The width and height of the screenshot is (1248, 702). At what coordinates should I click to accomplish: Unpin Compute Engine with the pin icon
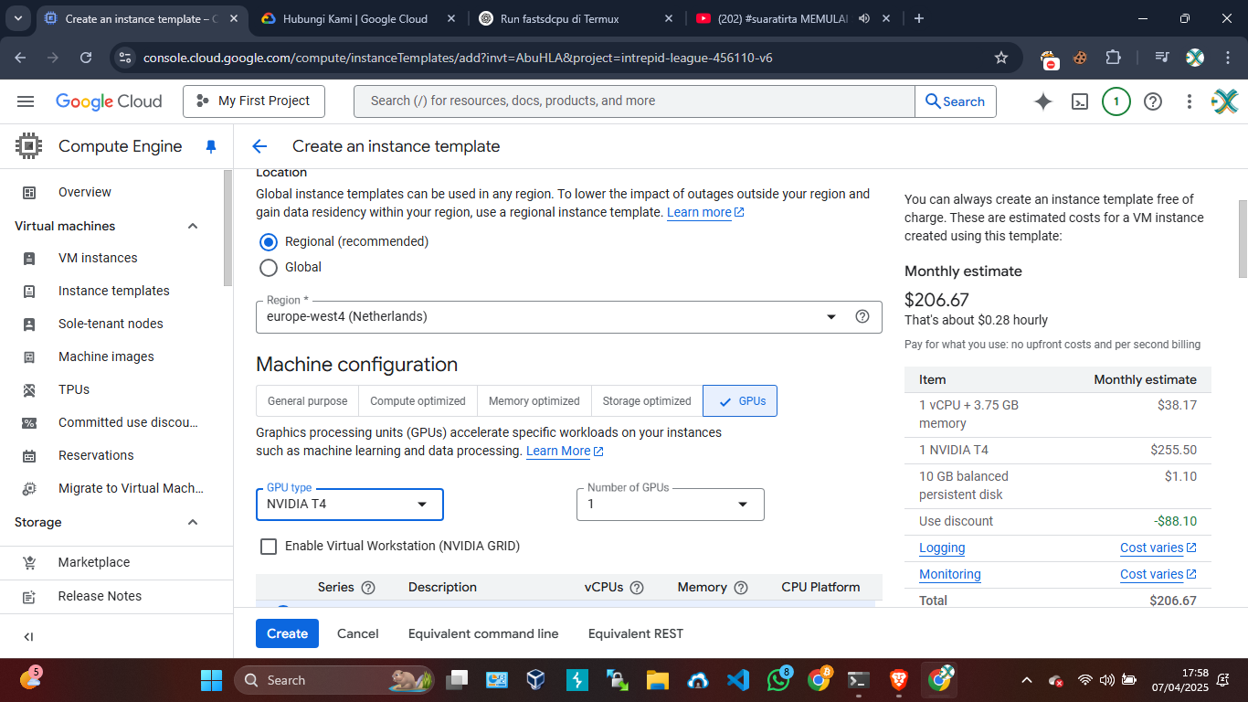tap(211, 146)
